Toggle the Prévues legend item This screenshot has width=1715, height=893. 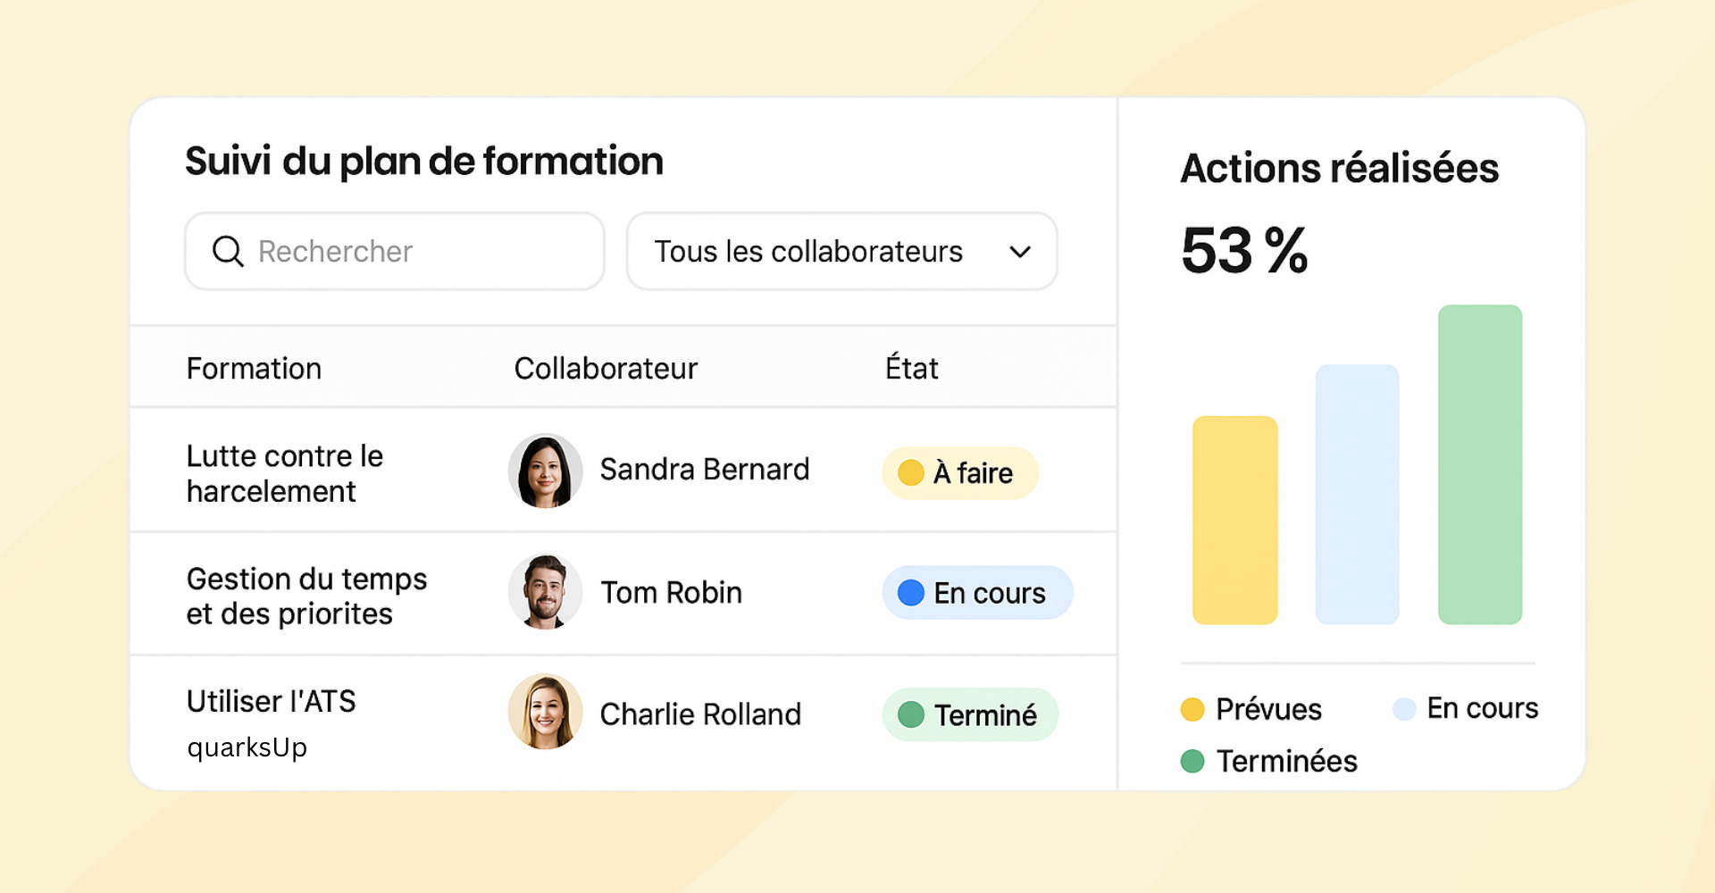tap(1251, 709)
